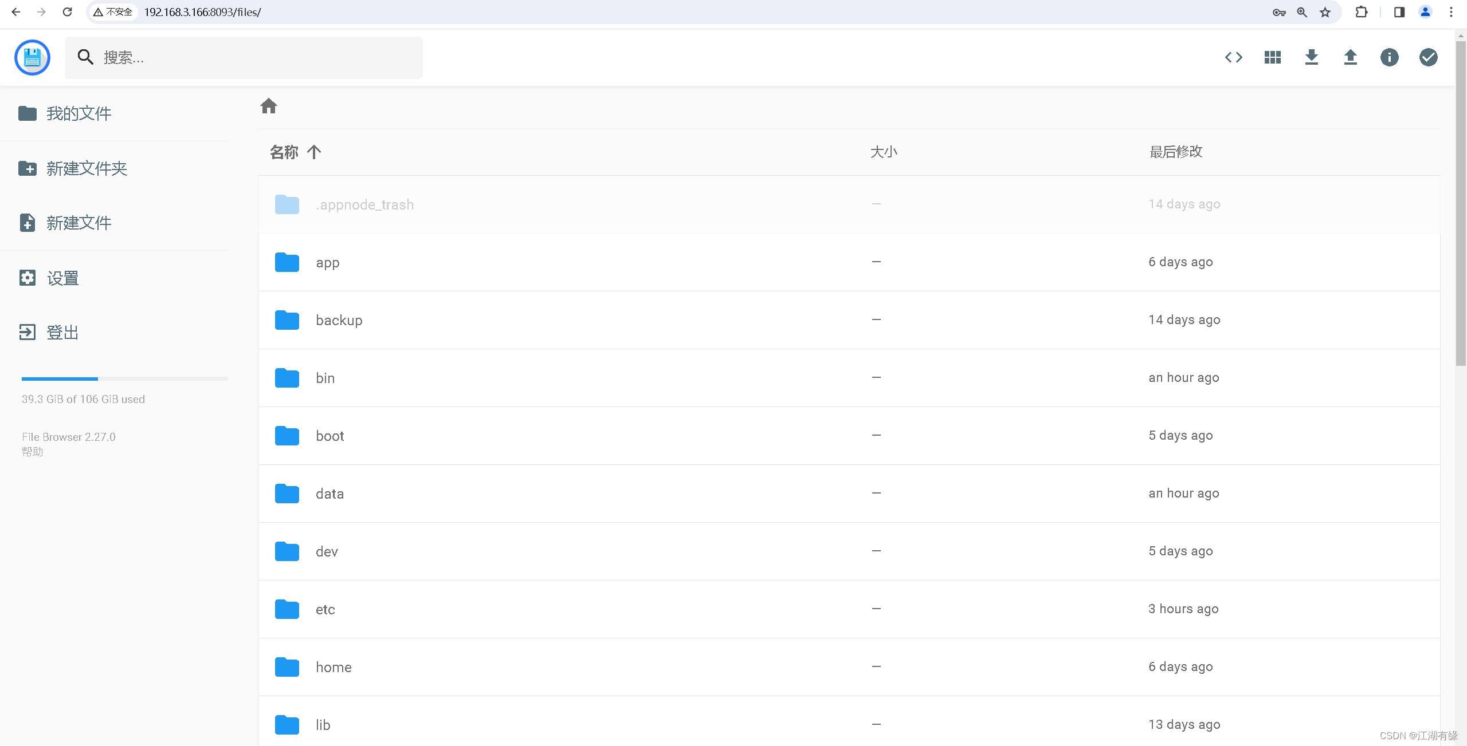Click the home folder icon in list
The height and width of the screenshot is (746, 1467).
287,667
